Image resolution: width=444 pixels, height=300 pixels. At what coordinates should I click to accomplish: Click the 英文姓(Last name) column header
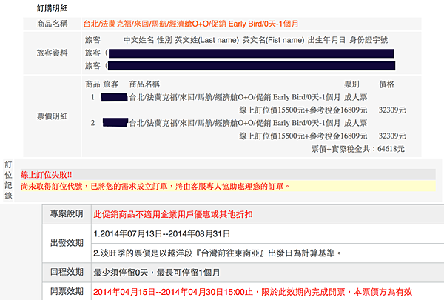206,40
